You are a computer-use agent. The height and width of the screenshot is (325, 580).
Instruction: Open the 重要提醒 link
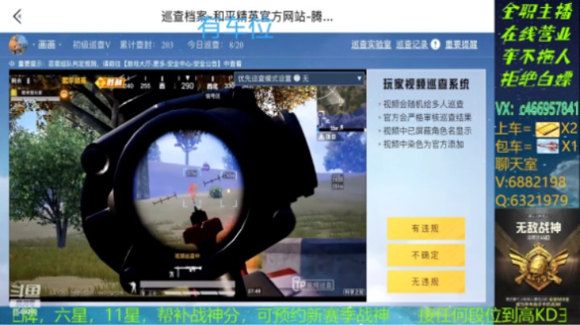click(x=461, y=45)
